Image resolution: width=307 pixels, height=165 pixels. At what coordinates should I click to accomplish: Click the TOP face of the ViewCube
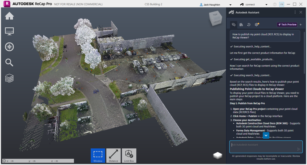tap(215, 15)
